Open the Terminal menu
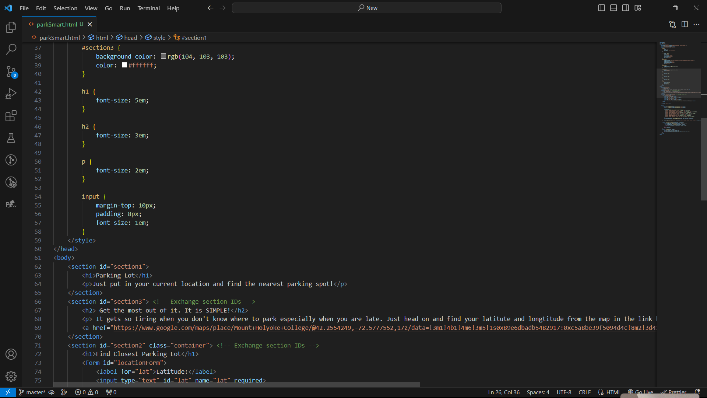Viewport: 707px width, 398px height. tap(148, 8)
